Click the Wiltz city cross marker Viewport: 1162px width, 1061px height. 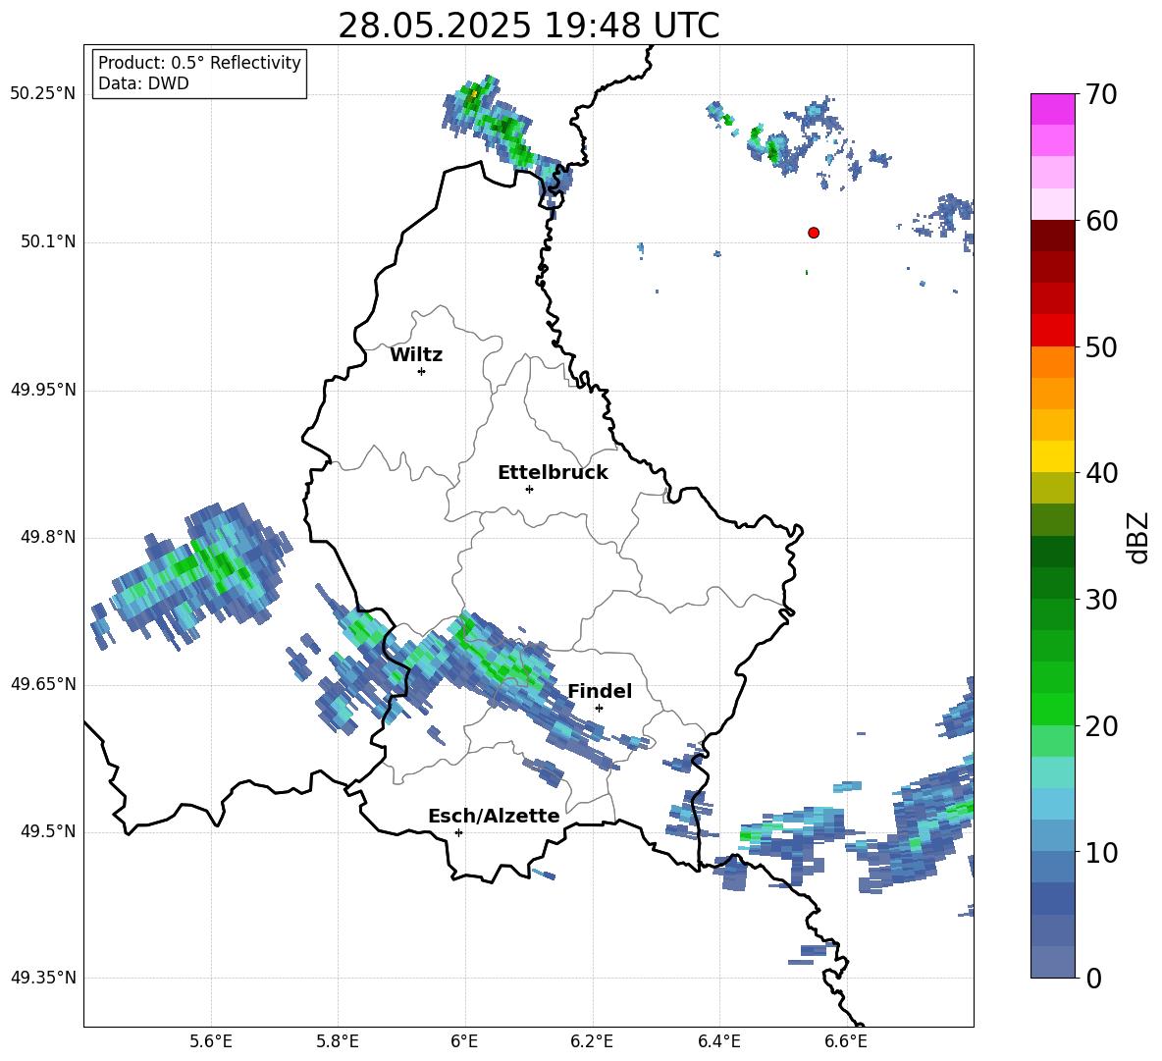pyautogui.click(x=421, y=371)
